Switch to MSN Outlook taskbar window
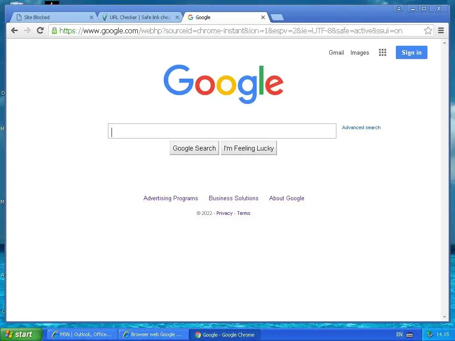 coord(82,335)
